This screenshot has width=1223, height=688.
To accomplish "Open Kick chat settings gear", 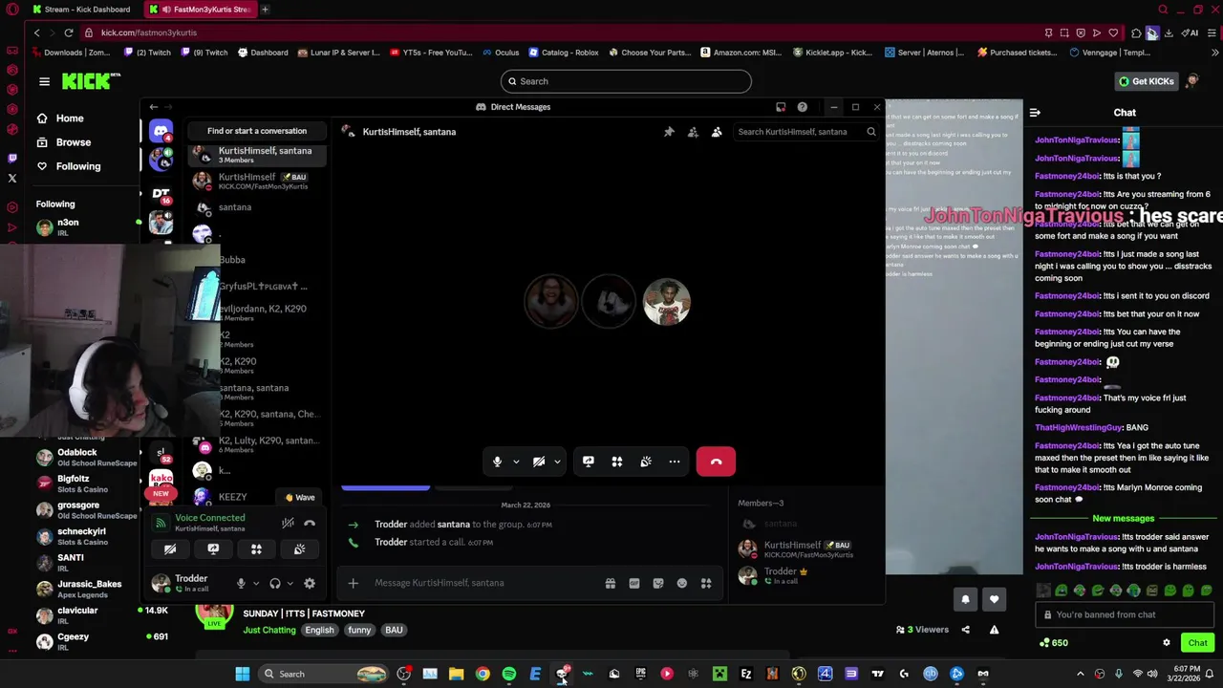I will point(1166,643).
